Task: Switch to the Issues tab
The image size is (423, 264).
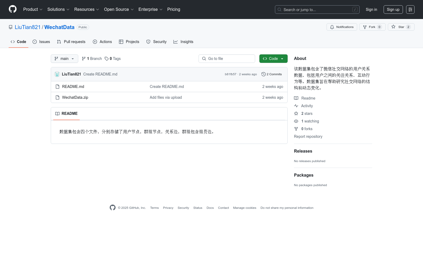Action: pyautogui.click(x=41, y=42)
